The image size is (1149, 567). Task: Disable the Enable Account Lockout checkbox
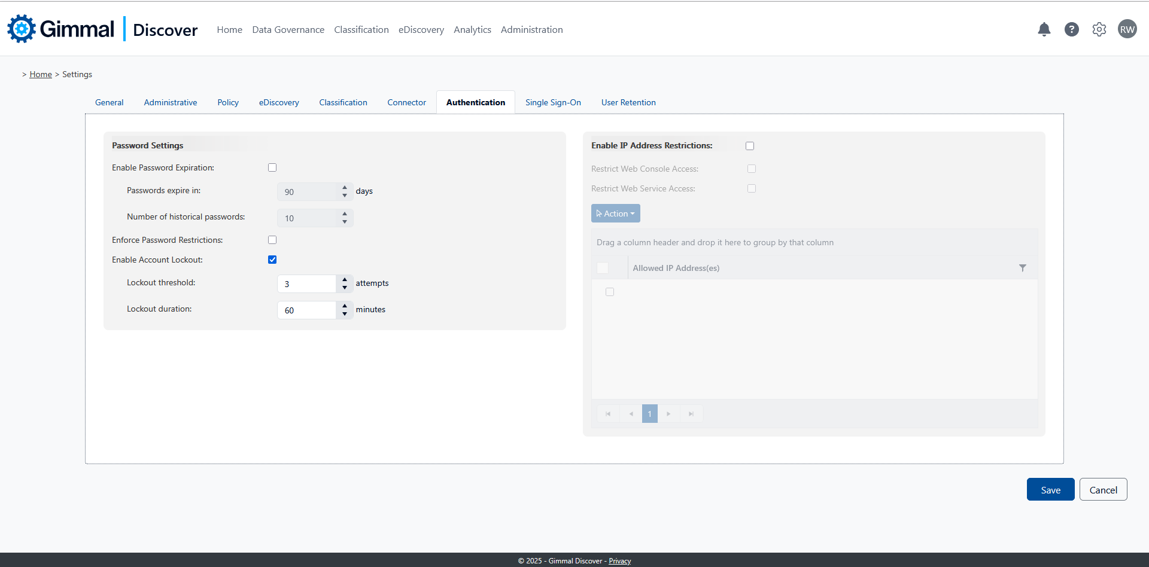click(272, 260)
